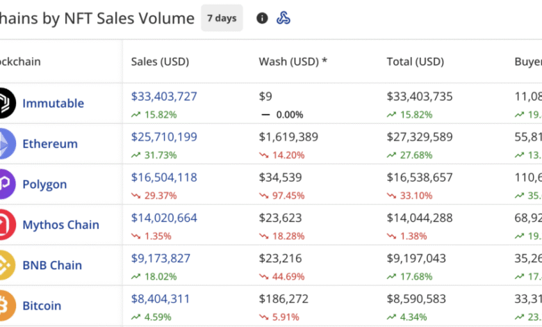The height and width of the screenshot is (327, 542).
Task: Select Ethereum wash value $1,619,389
Action: pos(288,136)
